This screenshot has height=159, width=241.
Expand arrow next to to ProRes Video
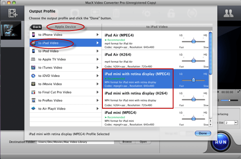(98, 100)
